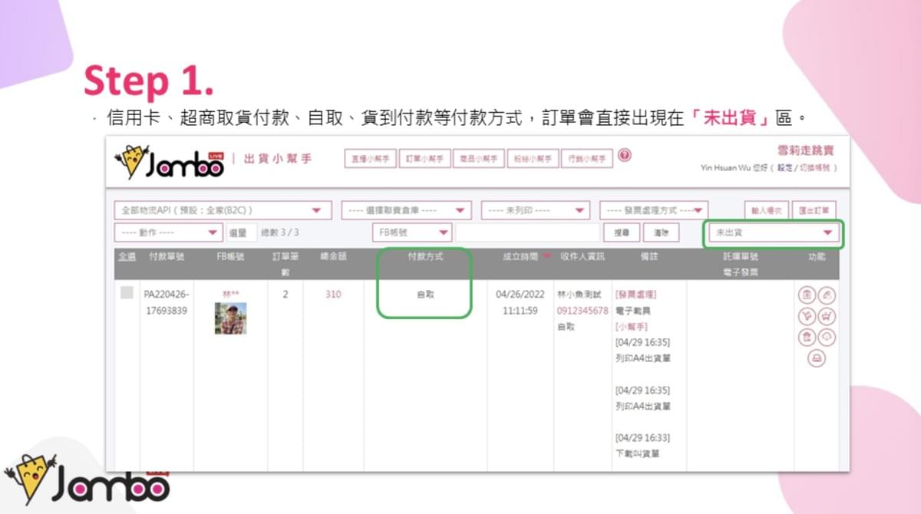This screenshot has height=514, width=921.
Task: Click the cloud download icon in 功能 column
Action: 827,337
